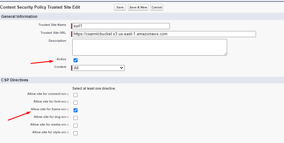The width and height of the screenshot is (284, 143).
Task: Uncheck the Active checkbox
Action: pyautogui.click(x=75, y=60)
